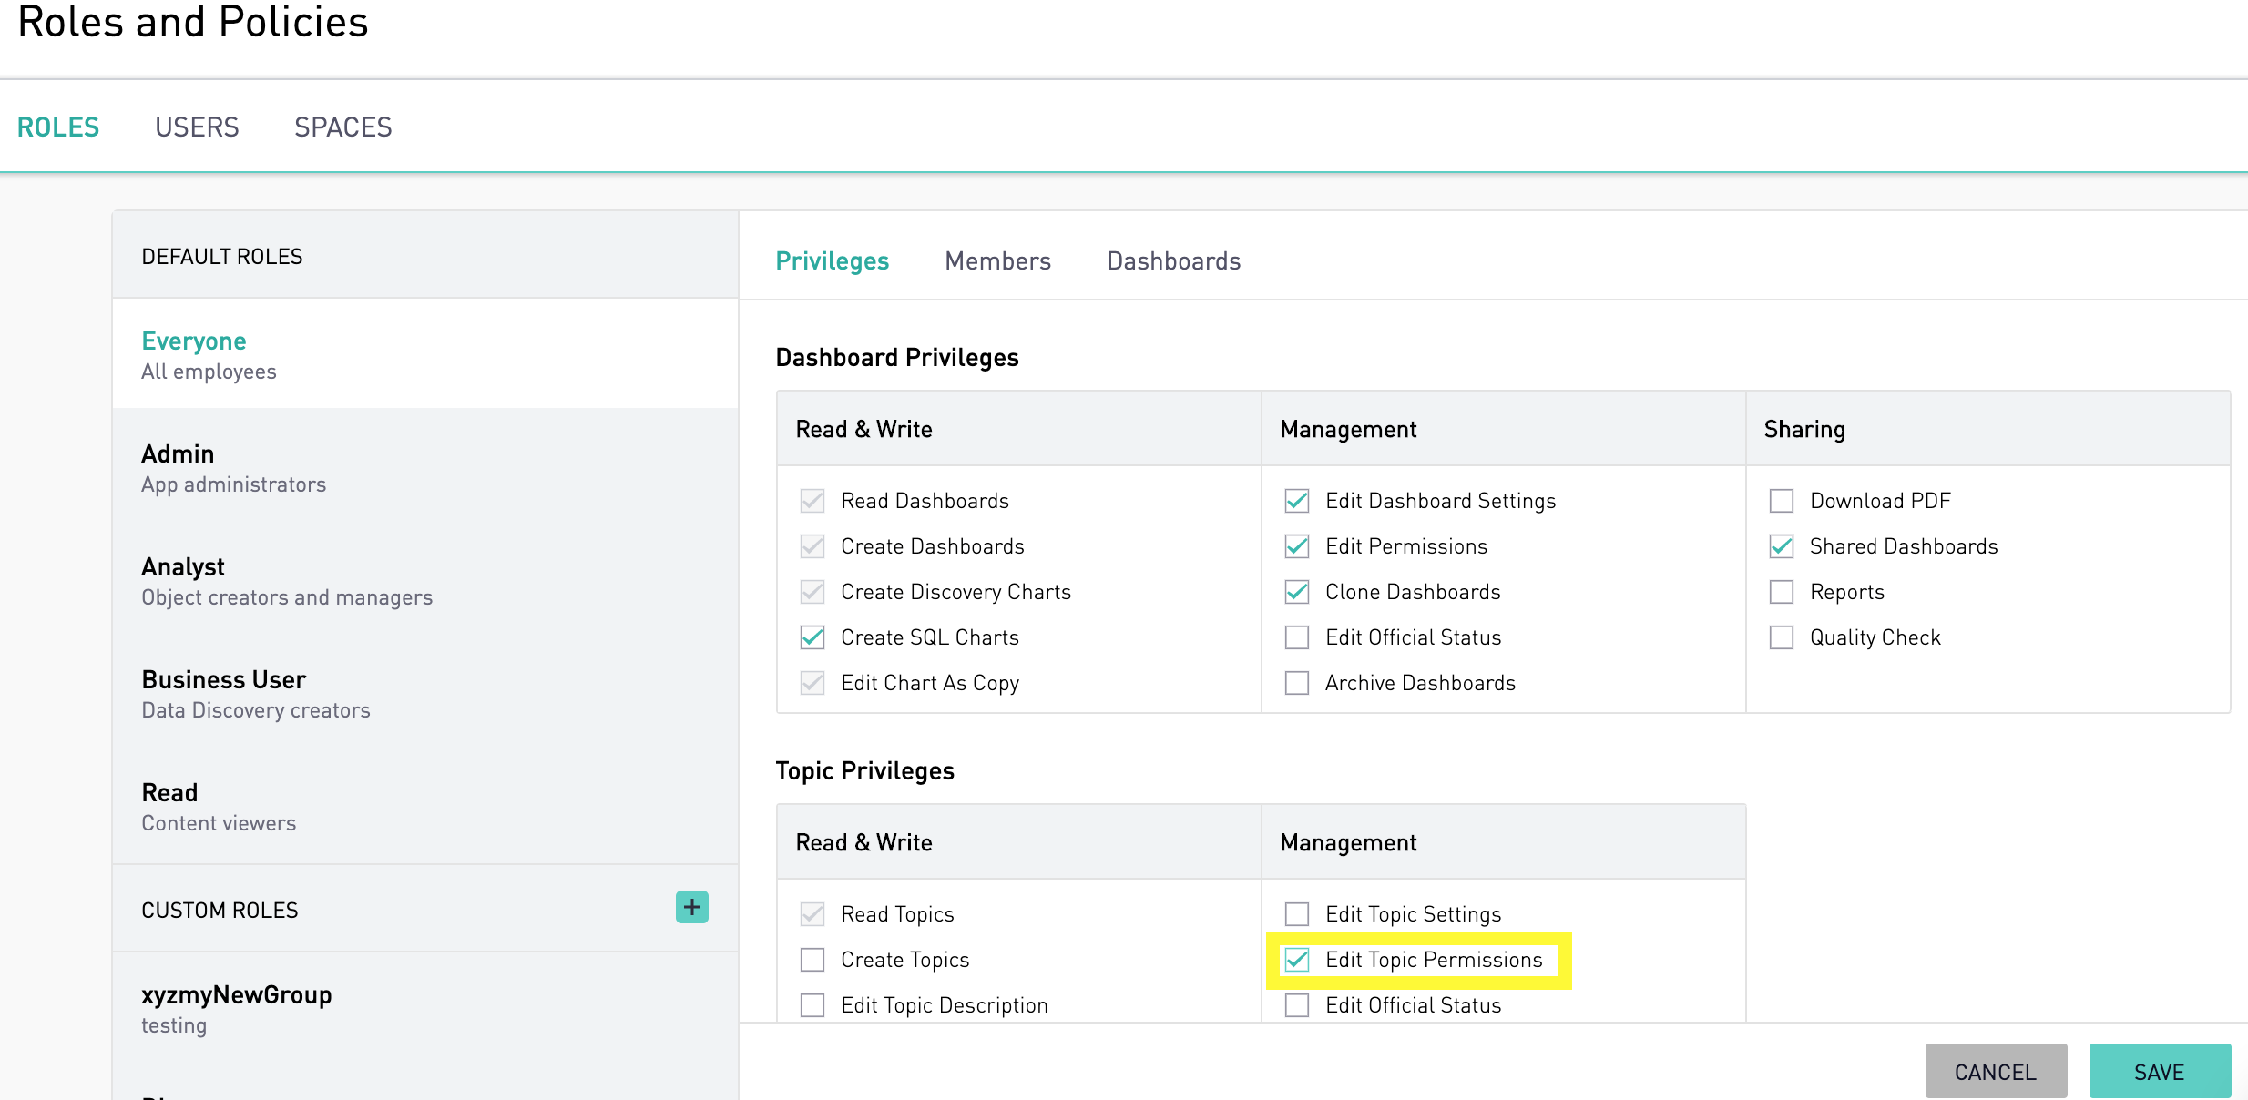Uncheck Edit Topic Permissions
The image size is (2248, 1100).
pyautogui.click(x=1297, y=960)
